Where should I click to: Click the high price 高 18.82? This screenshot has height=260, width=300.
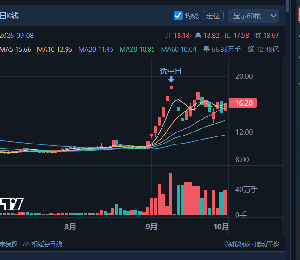point(207,36)
